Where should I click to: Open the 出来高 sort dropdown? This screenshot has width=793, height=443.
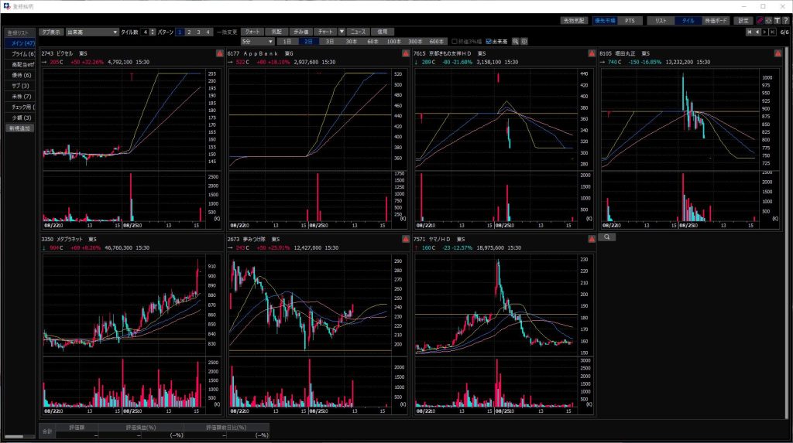tap(115, 32)
